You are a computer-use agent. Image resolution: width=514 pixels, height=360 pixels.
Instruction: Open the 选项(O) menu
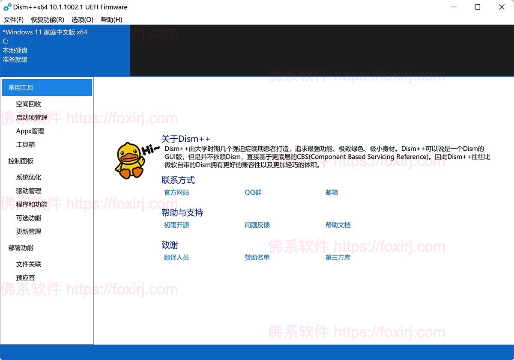82,20
